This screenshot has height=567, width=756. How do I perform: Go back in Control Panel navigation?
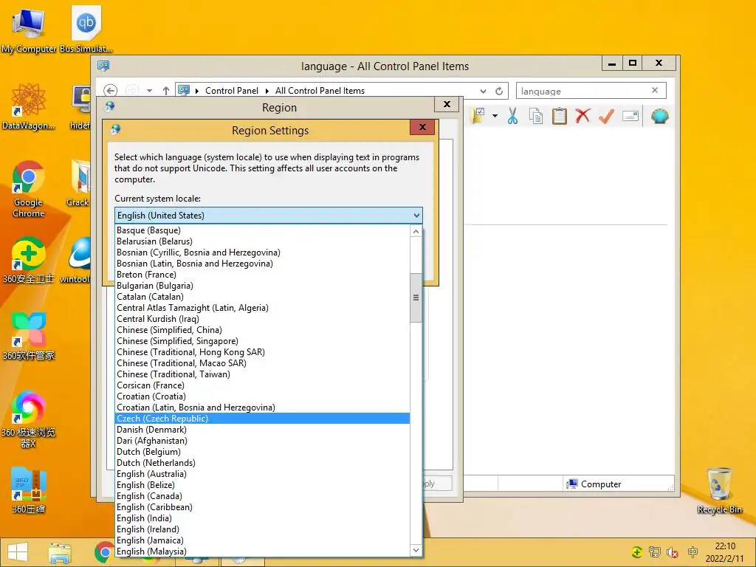[111, 91]
